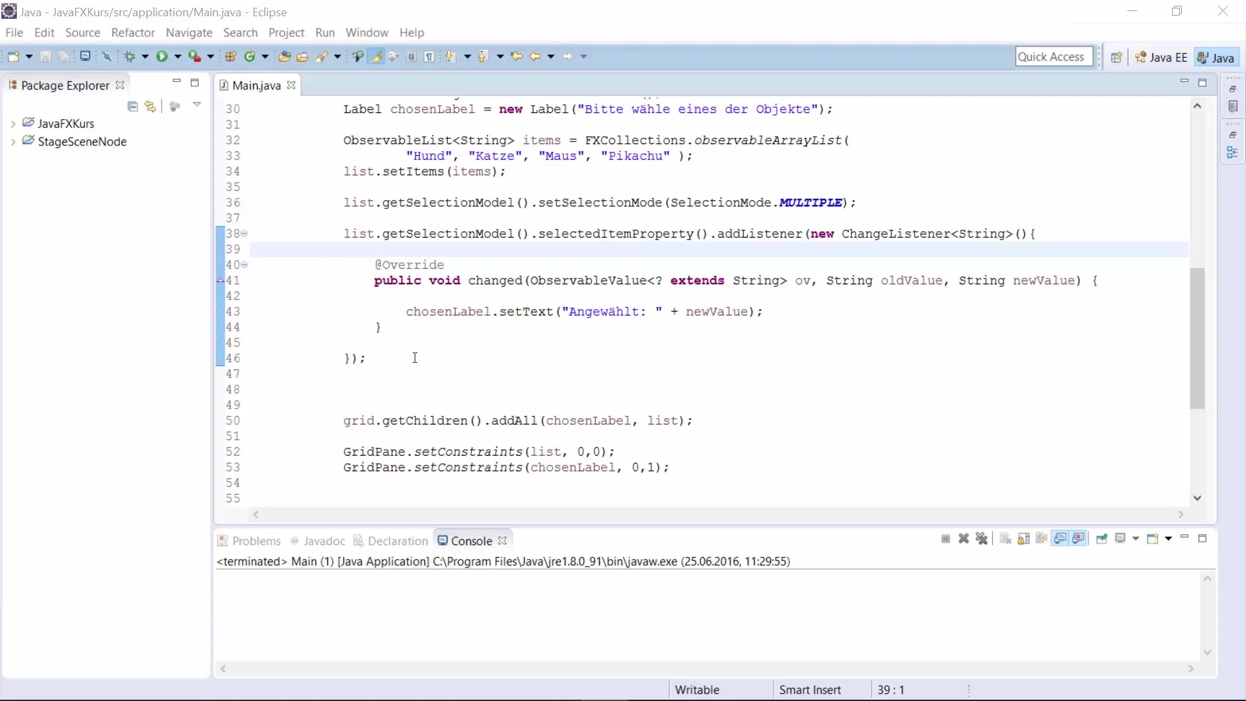Image resolution: width=1246 pixels, height=701 pixels.
Task: Click the Collapse All icon in Package Explorer
Action: coord(132,106)
